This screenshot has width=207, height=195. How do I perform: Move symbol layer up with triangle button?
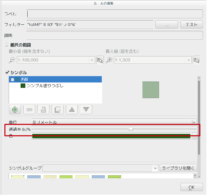click(x=72, y=110)
